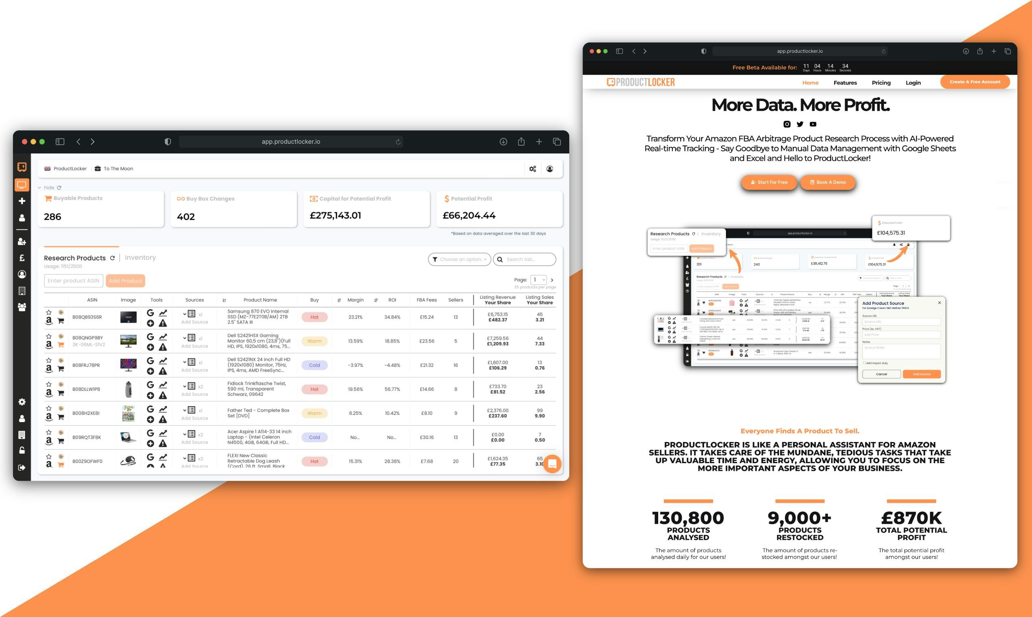This screenshot has width=1032, height=617.
Task: Click the refresh icon next to hide
Action: pos(59,188)
